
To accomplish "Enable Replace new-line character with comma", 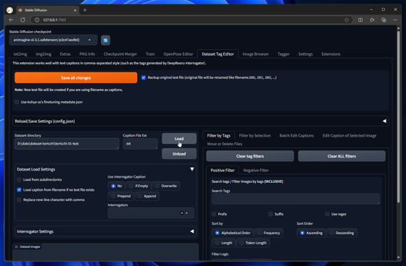I will 19,200.
